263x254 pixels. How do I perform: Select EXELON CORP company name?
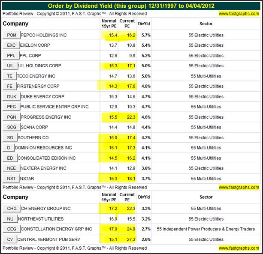[35, 45]
